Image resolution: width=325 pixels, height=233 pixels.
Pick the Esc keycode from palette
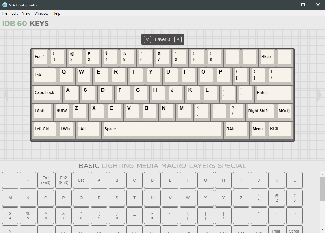(81, 180)
